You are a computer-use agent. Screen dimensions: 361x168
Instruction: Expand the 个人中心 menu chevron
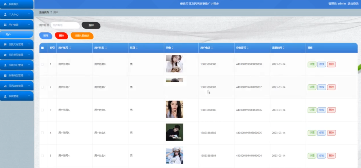tap(29, 14)
